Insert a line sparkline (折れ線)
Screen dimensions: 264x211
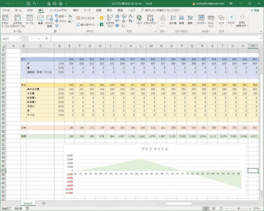[173, 20]
